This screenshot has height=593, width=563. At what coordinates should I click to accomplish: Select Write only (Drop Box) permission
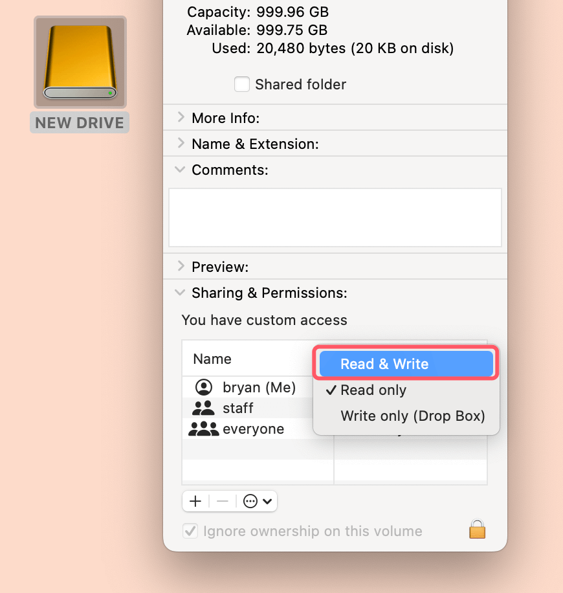412,416
